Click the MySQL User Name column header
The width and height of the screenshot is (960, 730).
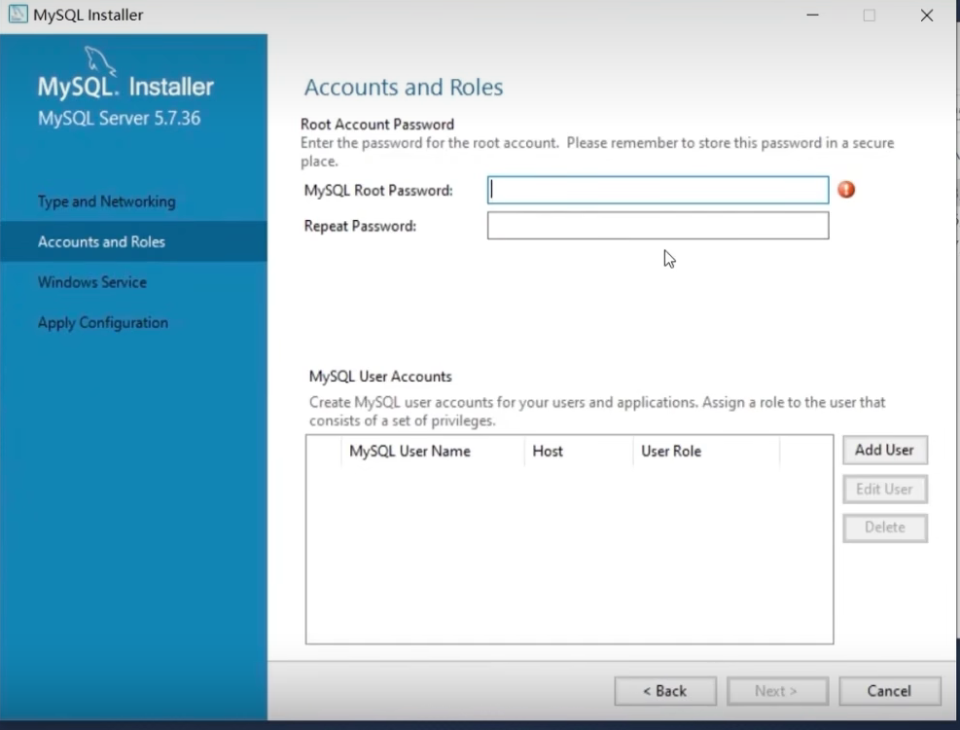(432, 451)
